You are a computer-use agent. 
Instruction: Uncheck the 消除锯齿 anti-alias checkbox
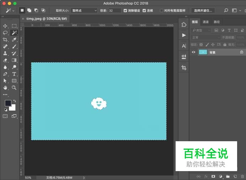pyautogui.click(x=125, y=11)
